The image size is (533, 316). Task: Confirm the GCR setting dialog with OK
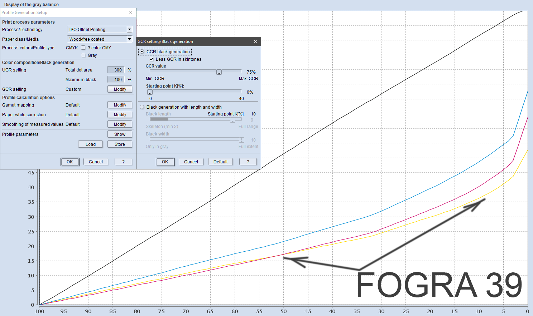pyautogui.click(x=165, y=162)
